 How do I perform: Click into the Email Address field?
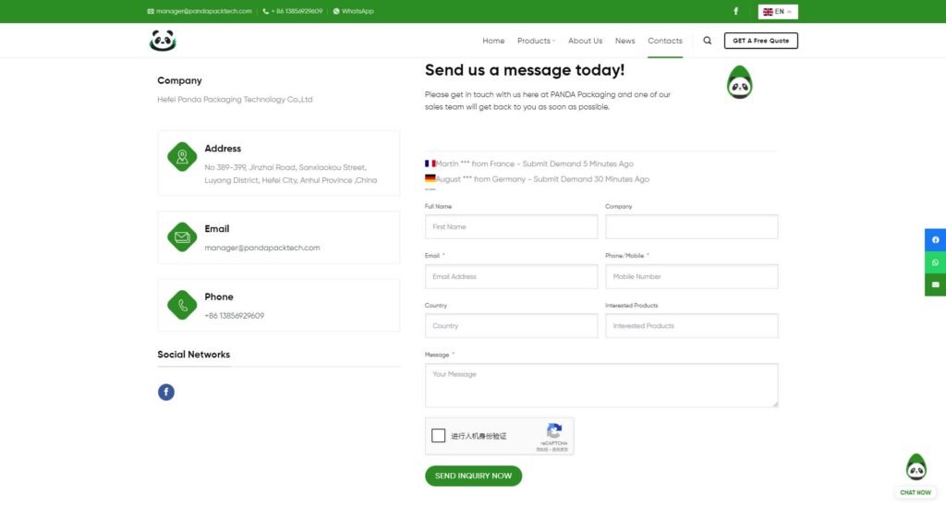pos(511,276)
